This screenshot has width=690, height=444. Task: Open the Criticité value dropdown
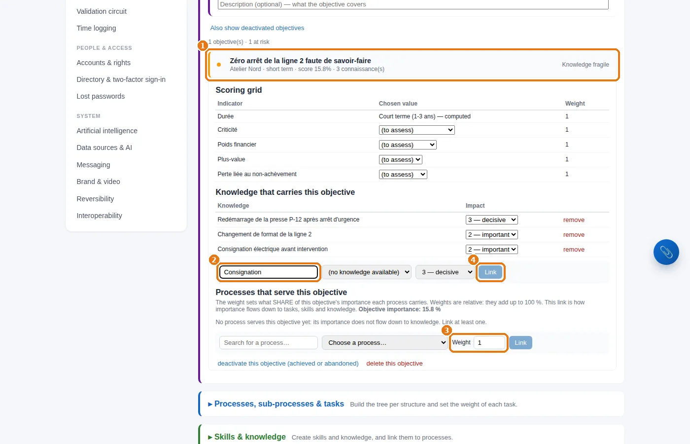click(x=416, y=130)
